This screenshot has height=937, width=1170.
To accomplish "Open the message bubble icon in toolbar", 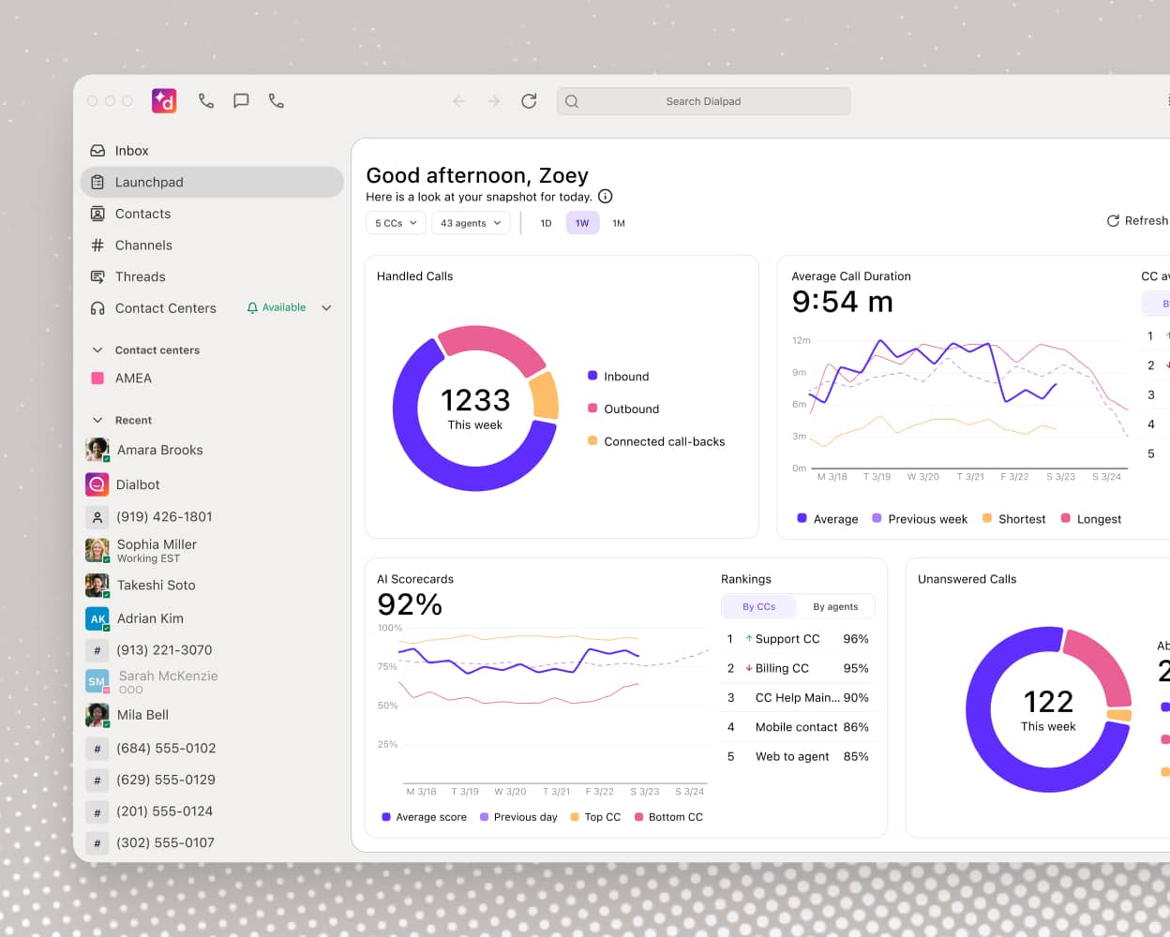I will click(x=241, y=101).
